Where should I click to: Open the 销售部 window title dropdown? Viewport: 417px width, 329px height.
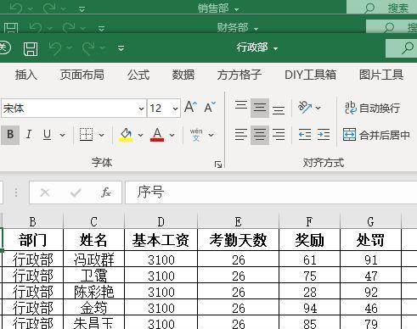click(x=237, y=9)
